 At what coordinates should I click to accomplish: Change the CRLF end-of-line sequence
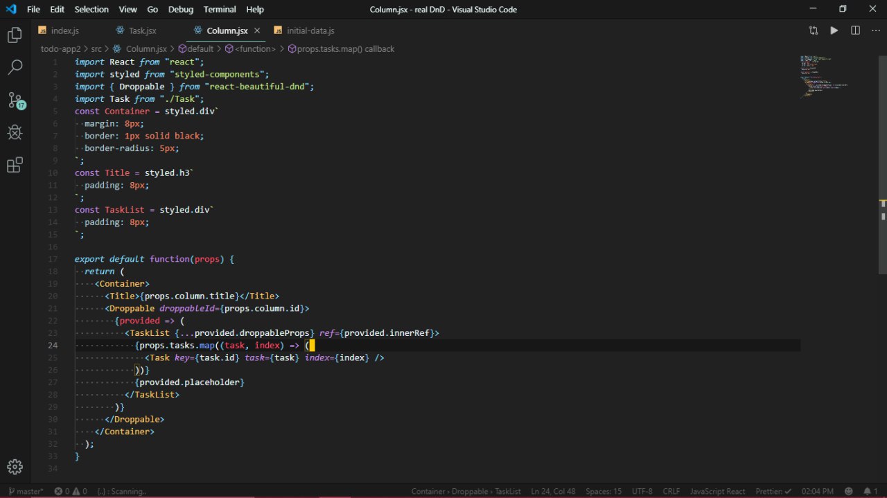pos(671,491)
